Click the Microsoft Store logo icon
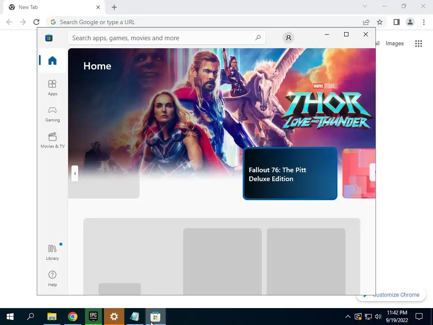Image resolution: width=433 pixels, height=325 pixels. pyautogui.click(x=49, y=38)
